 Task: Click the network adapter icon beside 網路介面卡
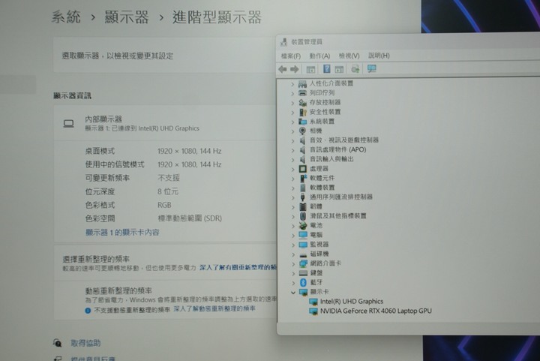click(x=303, y=263)
